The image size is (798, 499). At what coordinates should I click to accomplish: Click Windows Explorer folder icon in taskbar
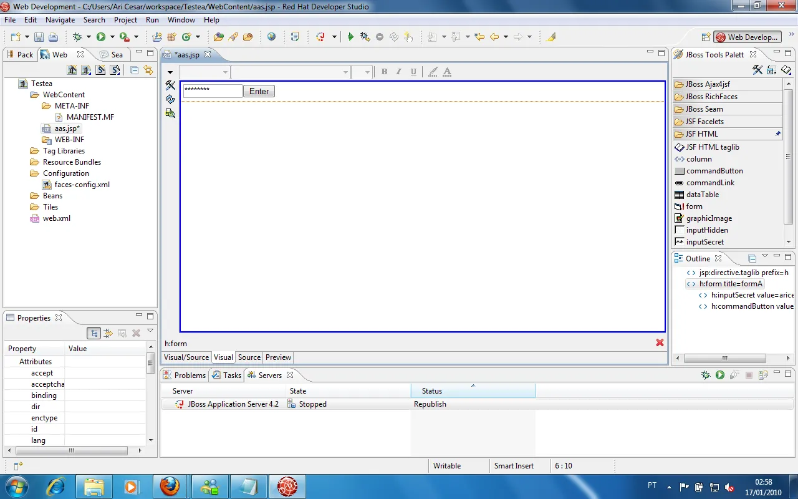[94, 486]
